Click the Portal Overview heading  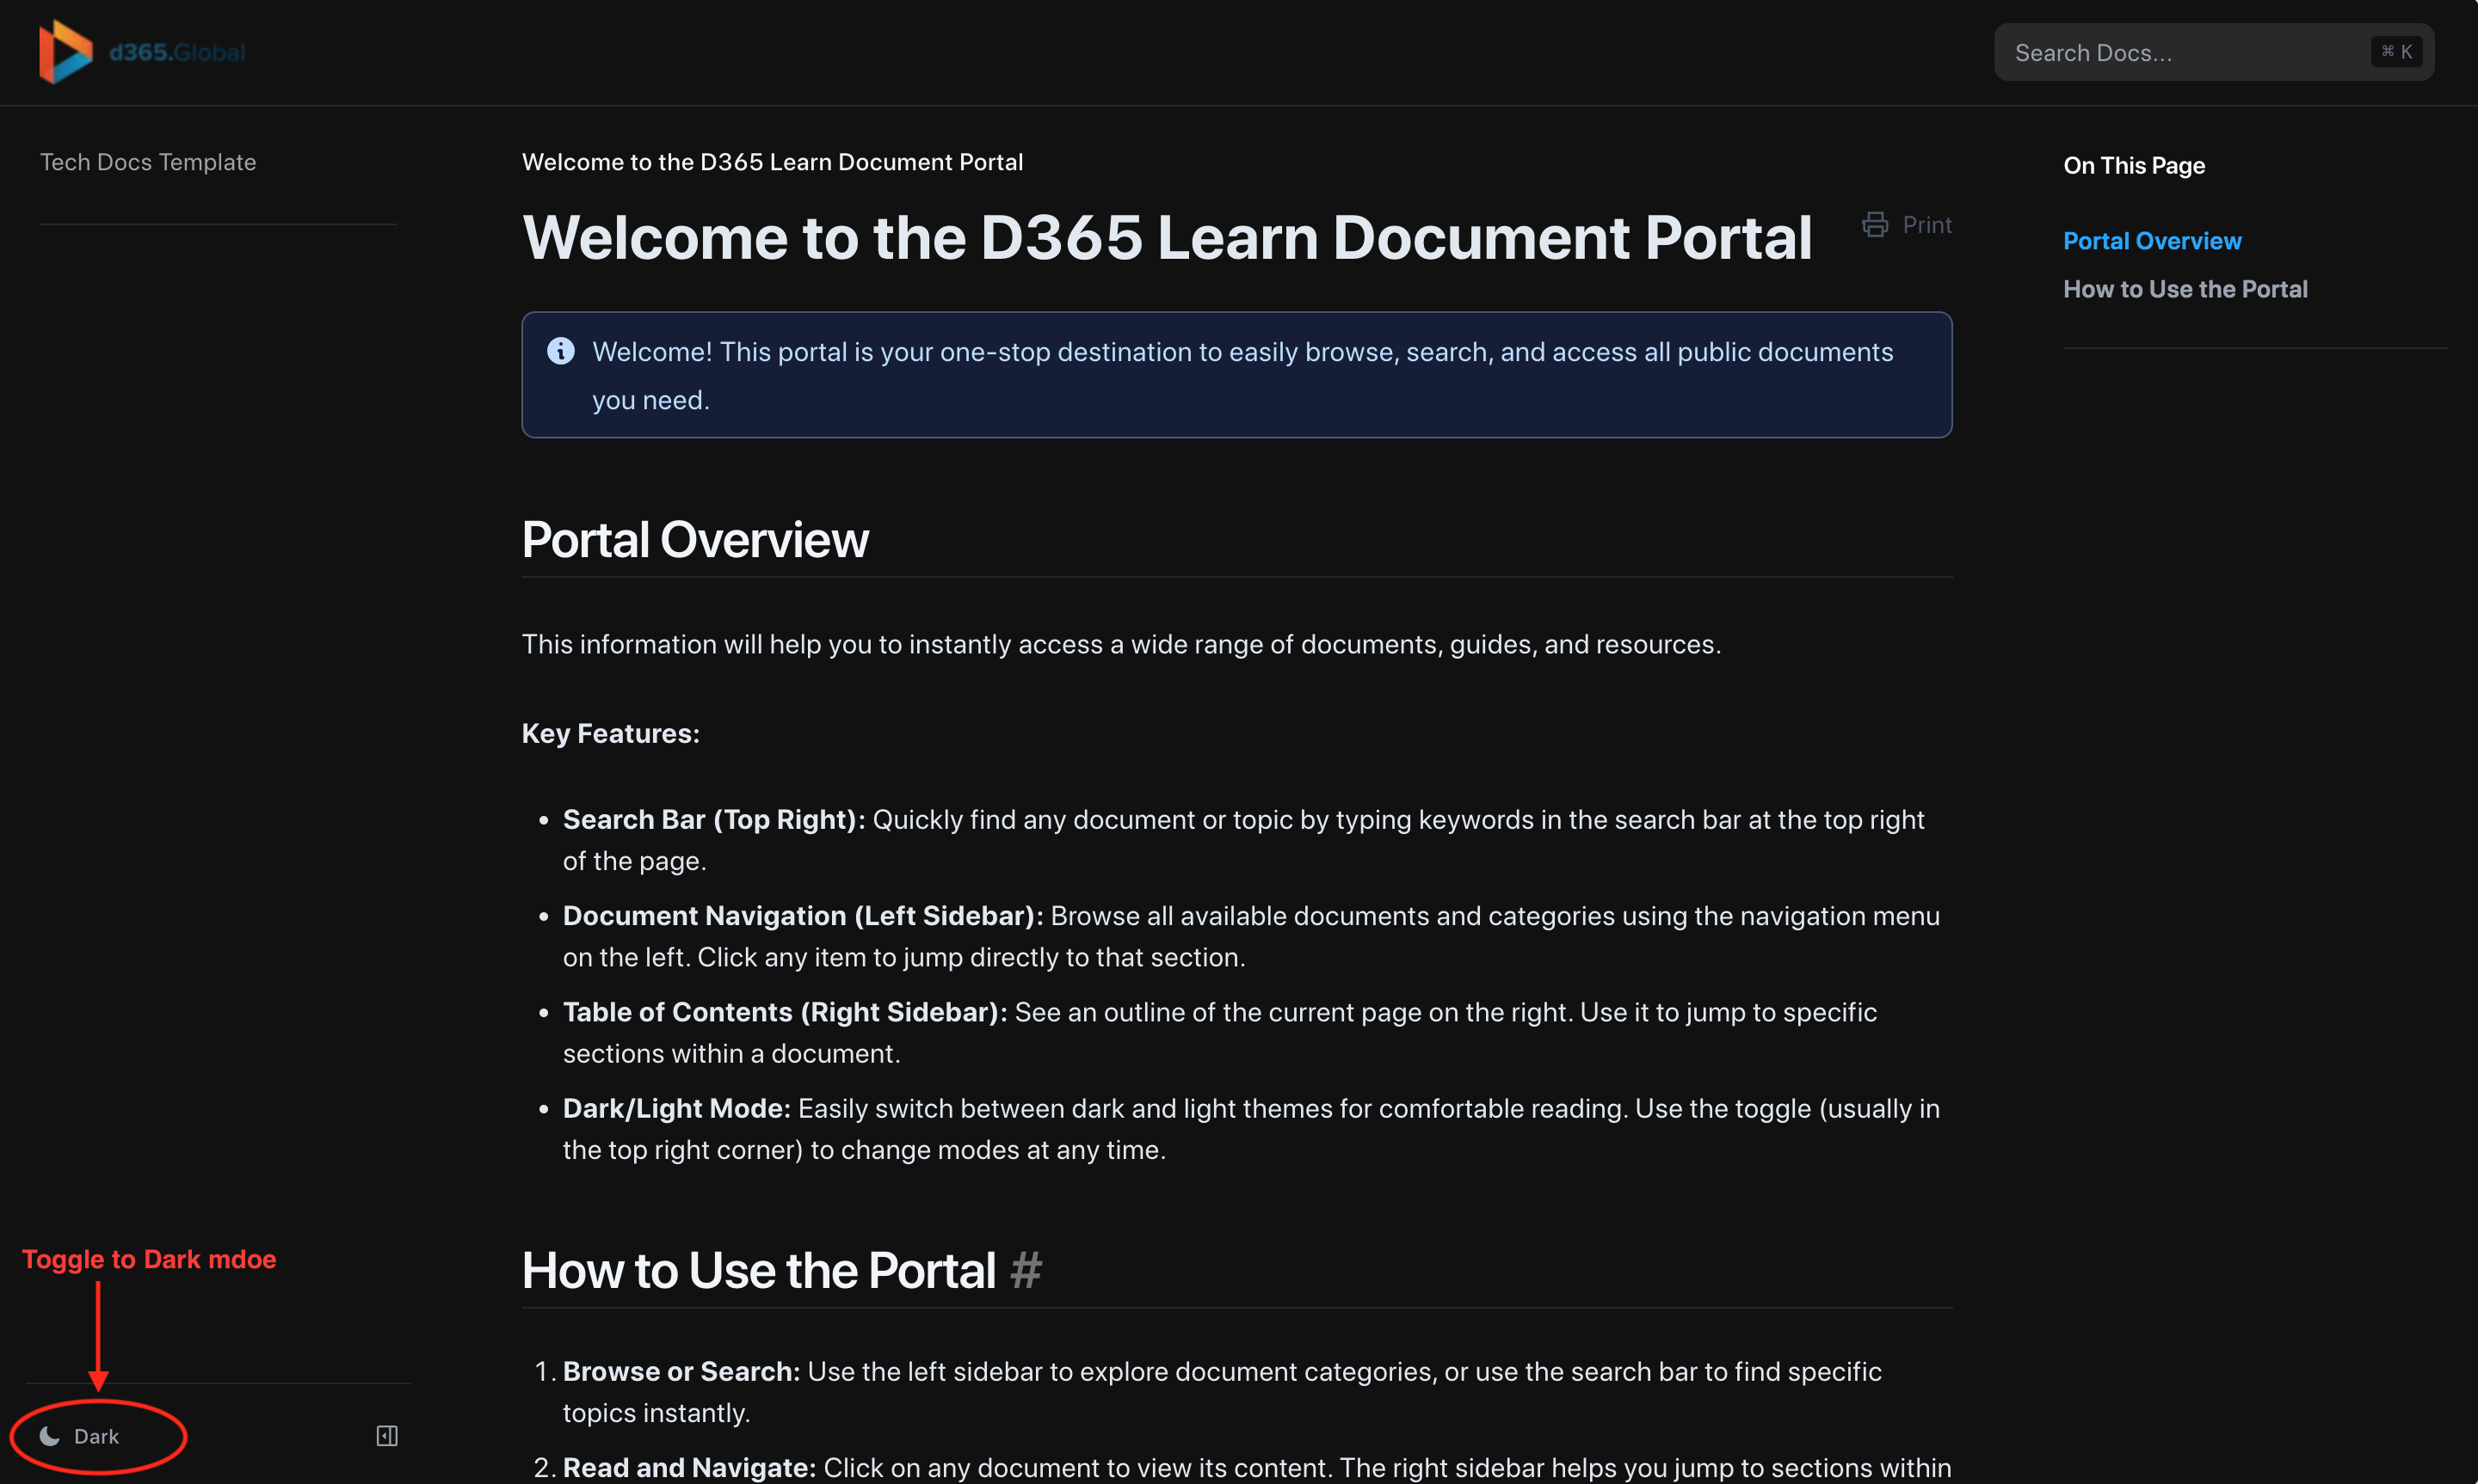click(x=695, y=540)
